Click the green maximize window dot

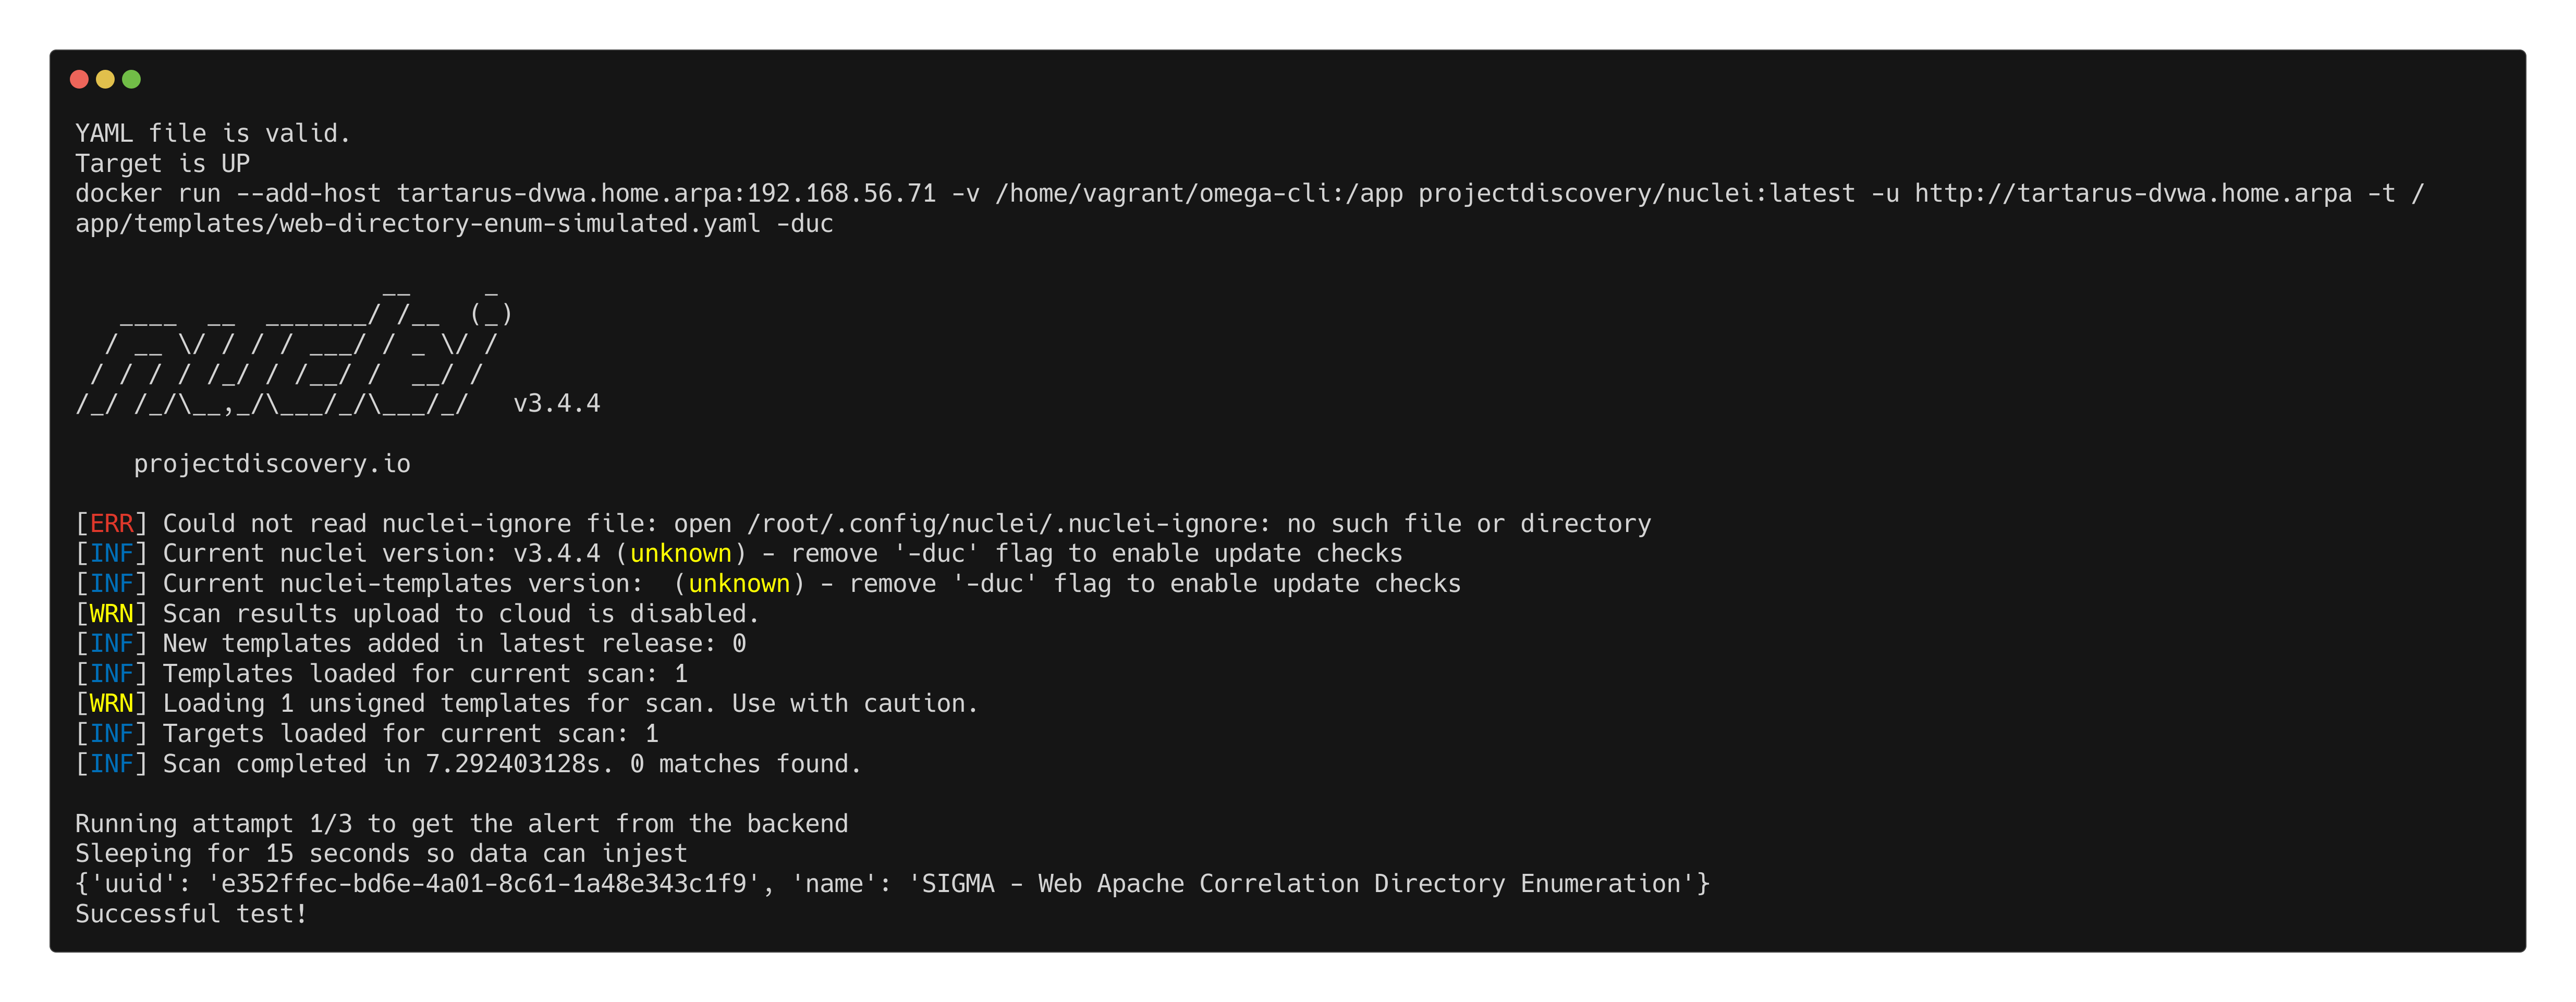tap(131, 79)
